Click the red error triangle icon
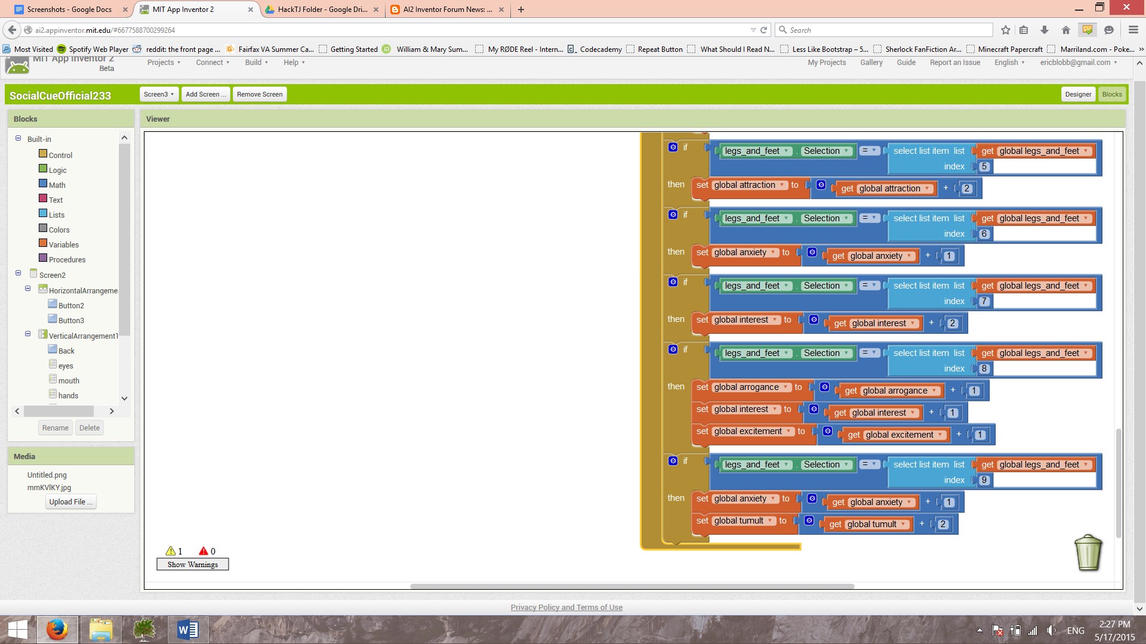1146x644 pixels. pyautogui.click(x=204, y=551)
